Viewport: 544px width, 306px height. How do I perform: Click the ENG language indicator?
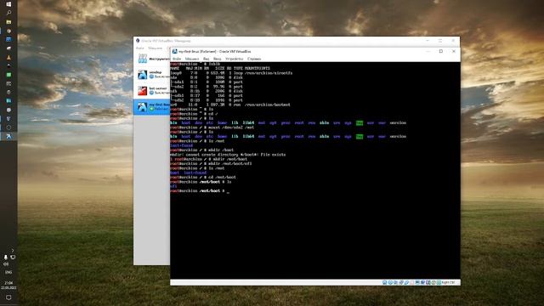tap(8, 272)
